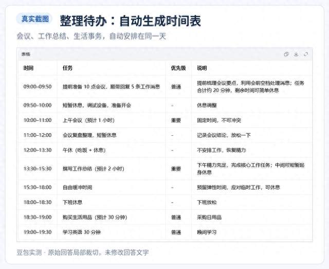Click the description 晚间学习
This screenshot has width=329, height=269.
tap(207, 232)
